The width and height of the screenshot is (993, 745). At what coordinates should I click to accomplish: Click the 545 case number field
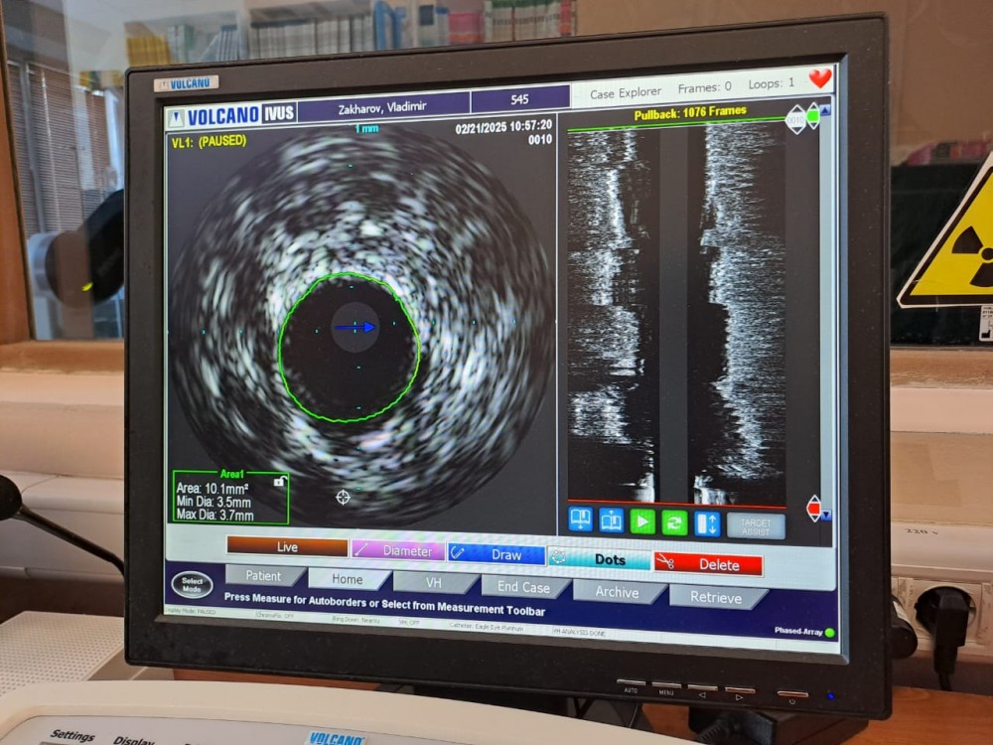point(519,98)
